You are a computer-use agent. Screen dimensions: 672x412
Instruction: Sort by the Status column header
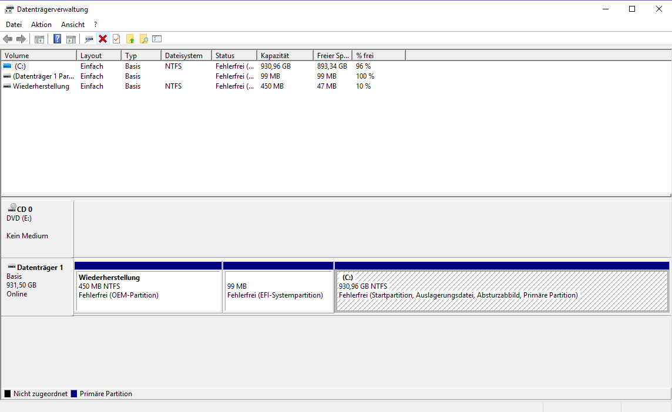[x=234, y=56]
